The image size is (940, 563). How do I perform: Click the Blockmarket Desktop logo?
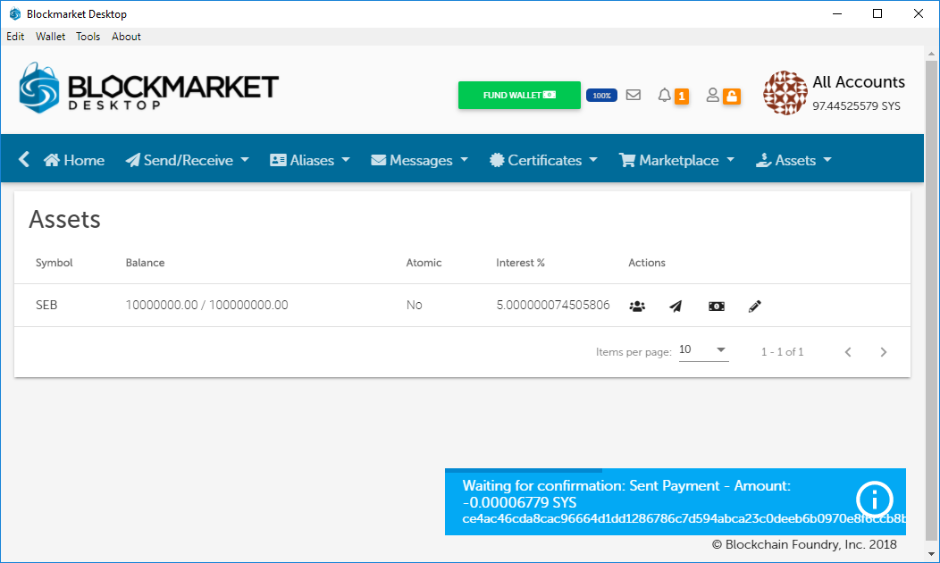tap(148, 88)
